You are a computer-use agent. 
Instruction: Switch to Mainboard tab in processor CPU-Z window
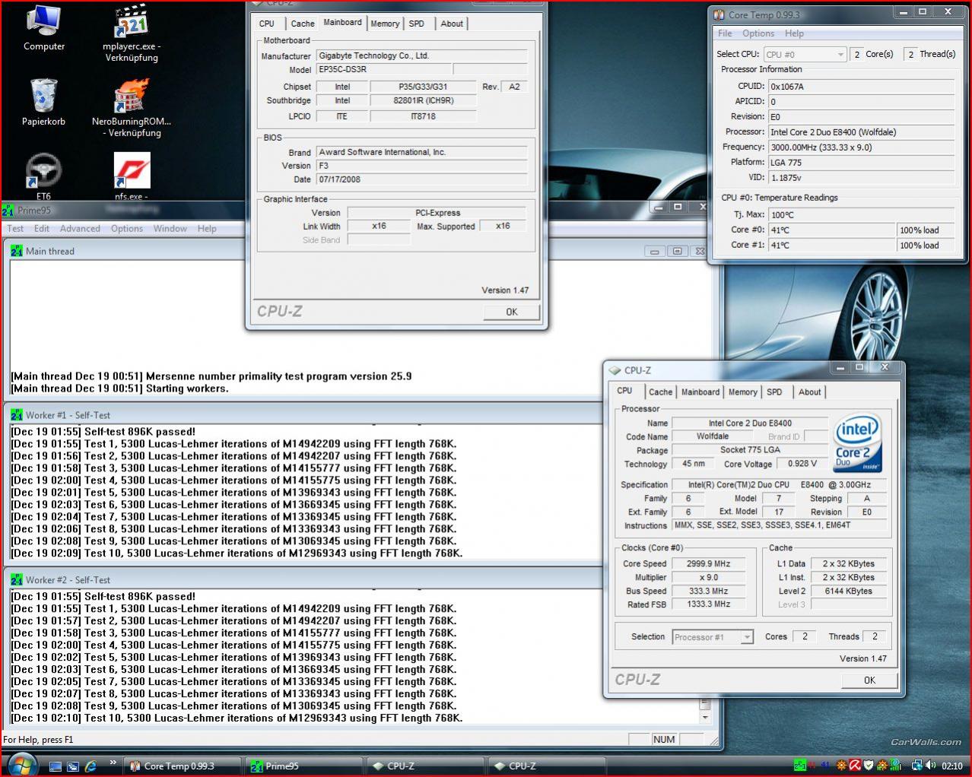tap(700, 392)
